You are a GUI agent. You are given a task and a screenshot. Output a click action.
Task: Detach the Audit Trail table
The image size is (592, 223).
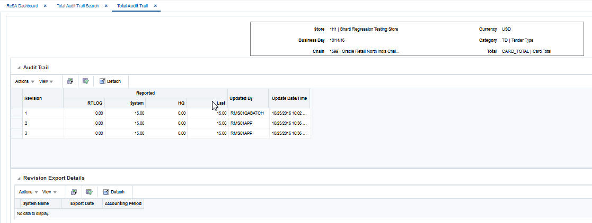click(110, 81)
